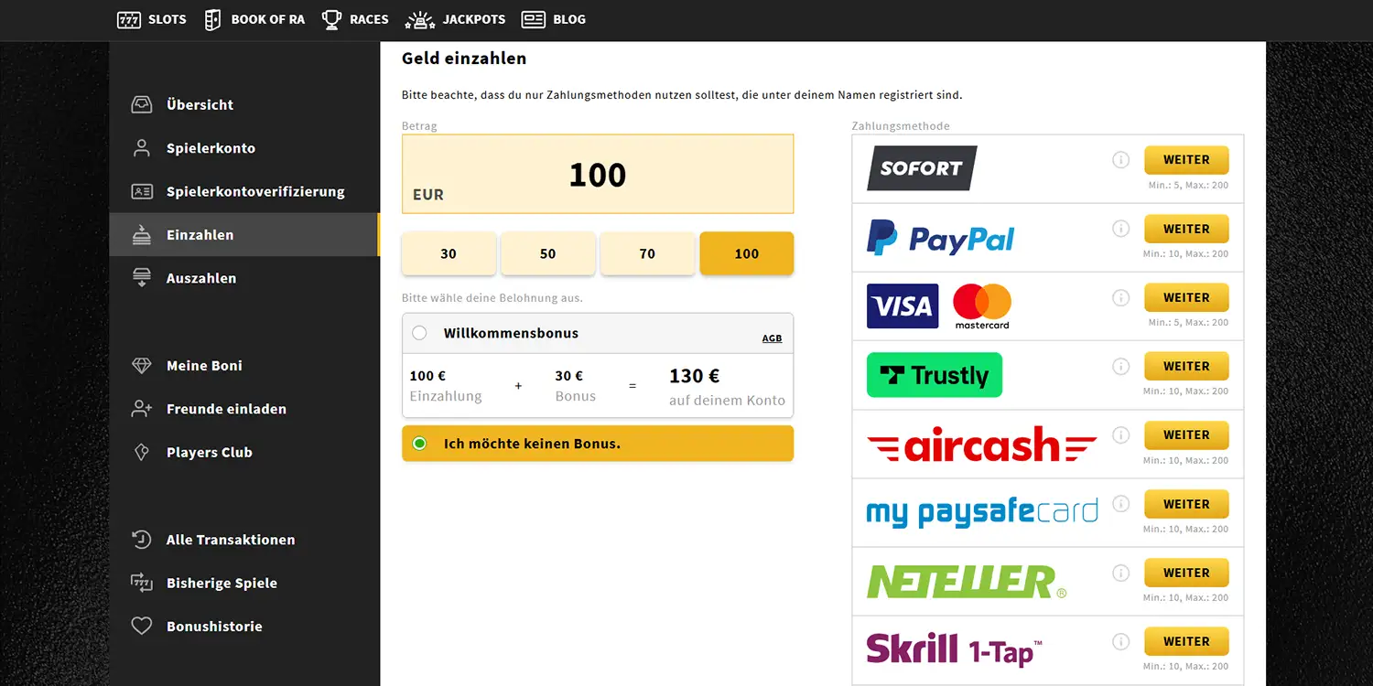This screenshot has width=1373, height=686.
Task: Select the Willkommensbonus radio button
Action: click(x=419, y=333)
